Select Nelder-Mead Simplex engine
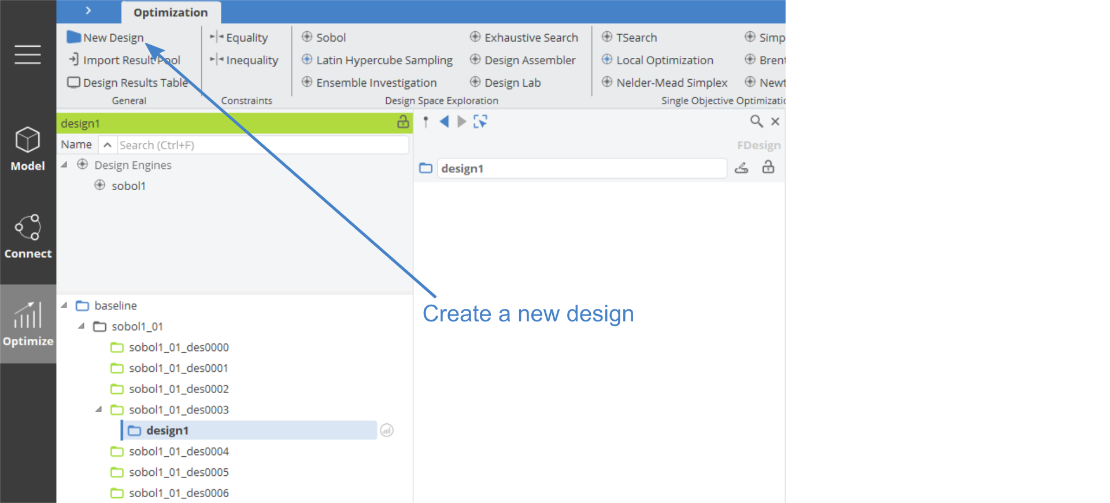The image size is (1110, 503). coord(664,83)
